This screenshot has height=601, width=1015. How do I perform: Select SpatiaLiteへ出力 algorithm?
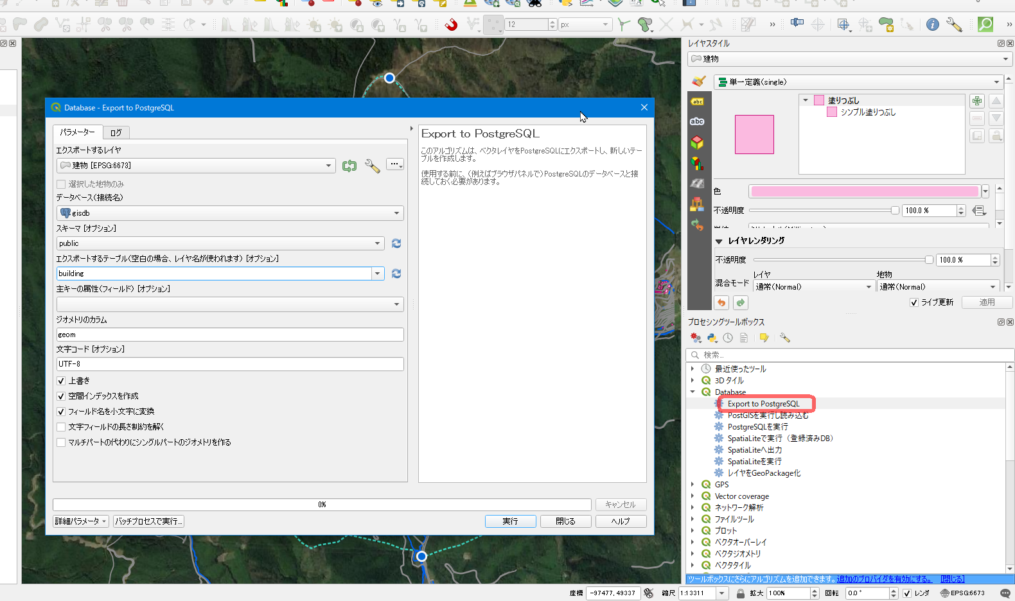point(755,450)
